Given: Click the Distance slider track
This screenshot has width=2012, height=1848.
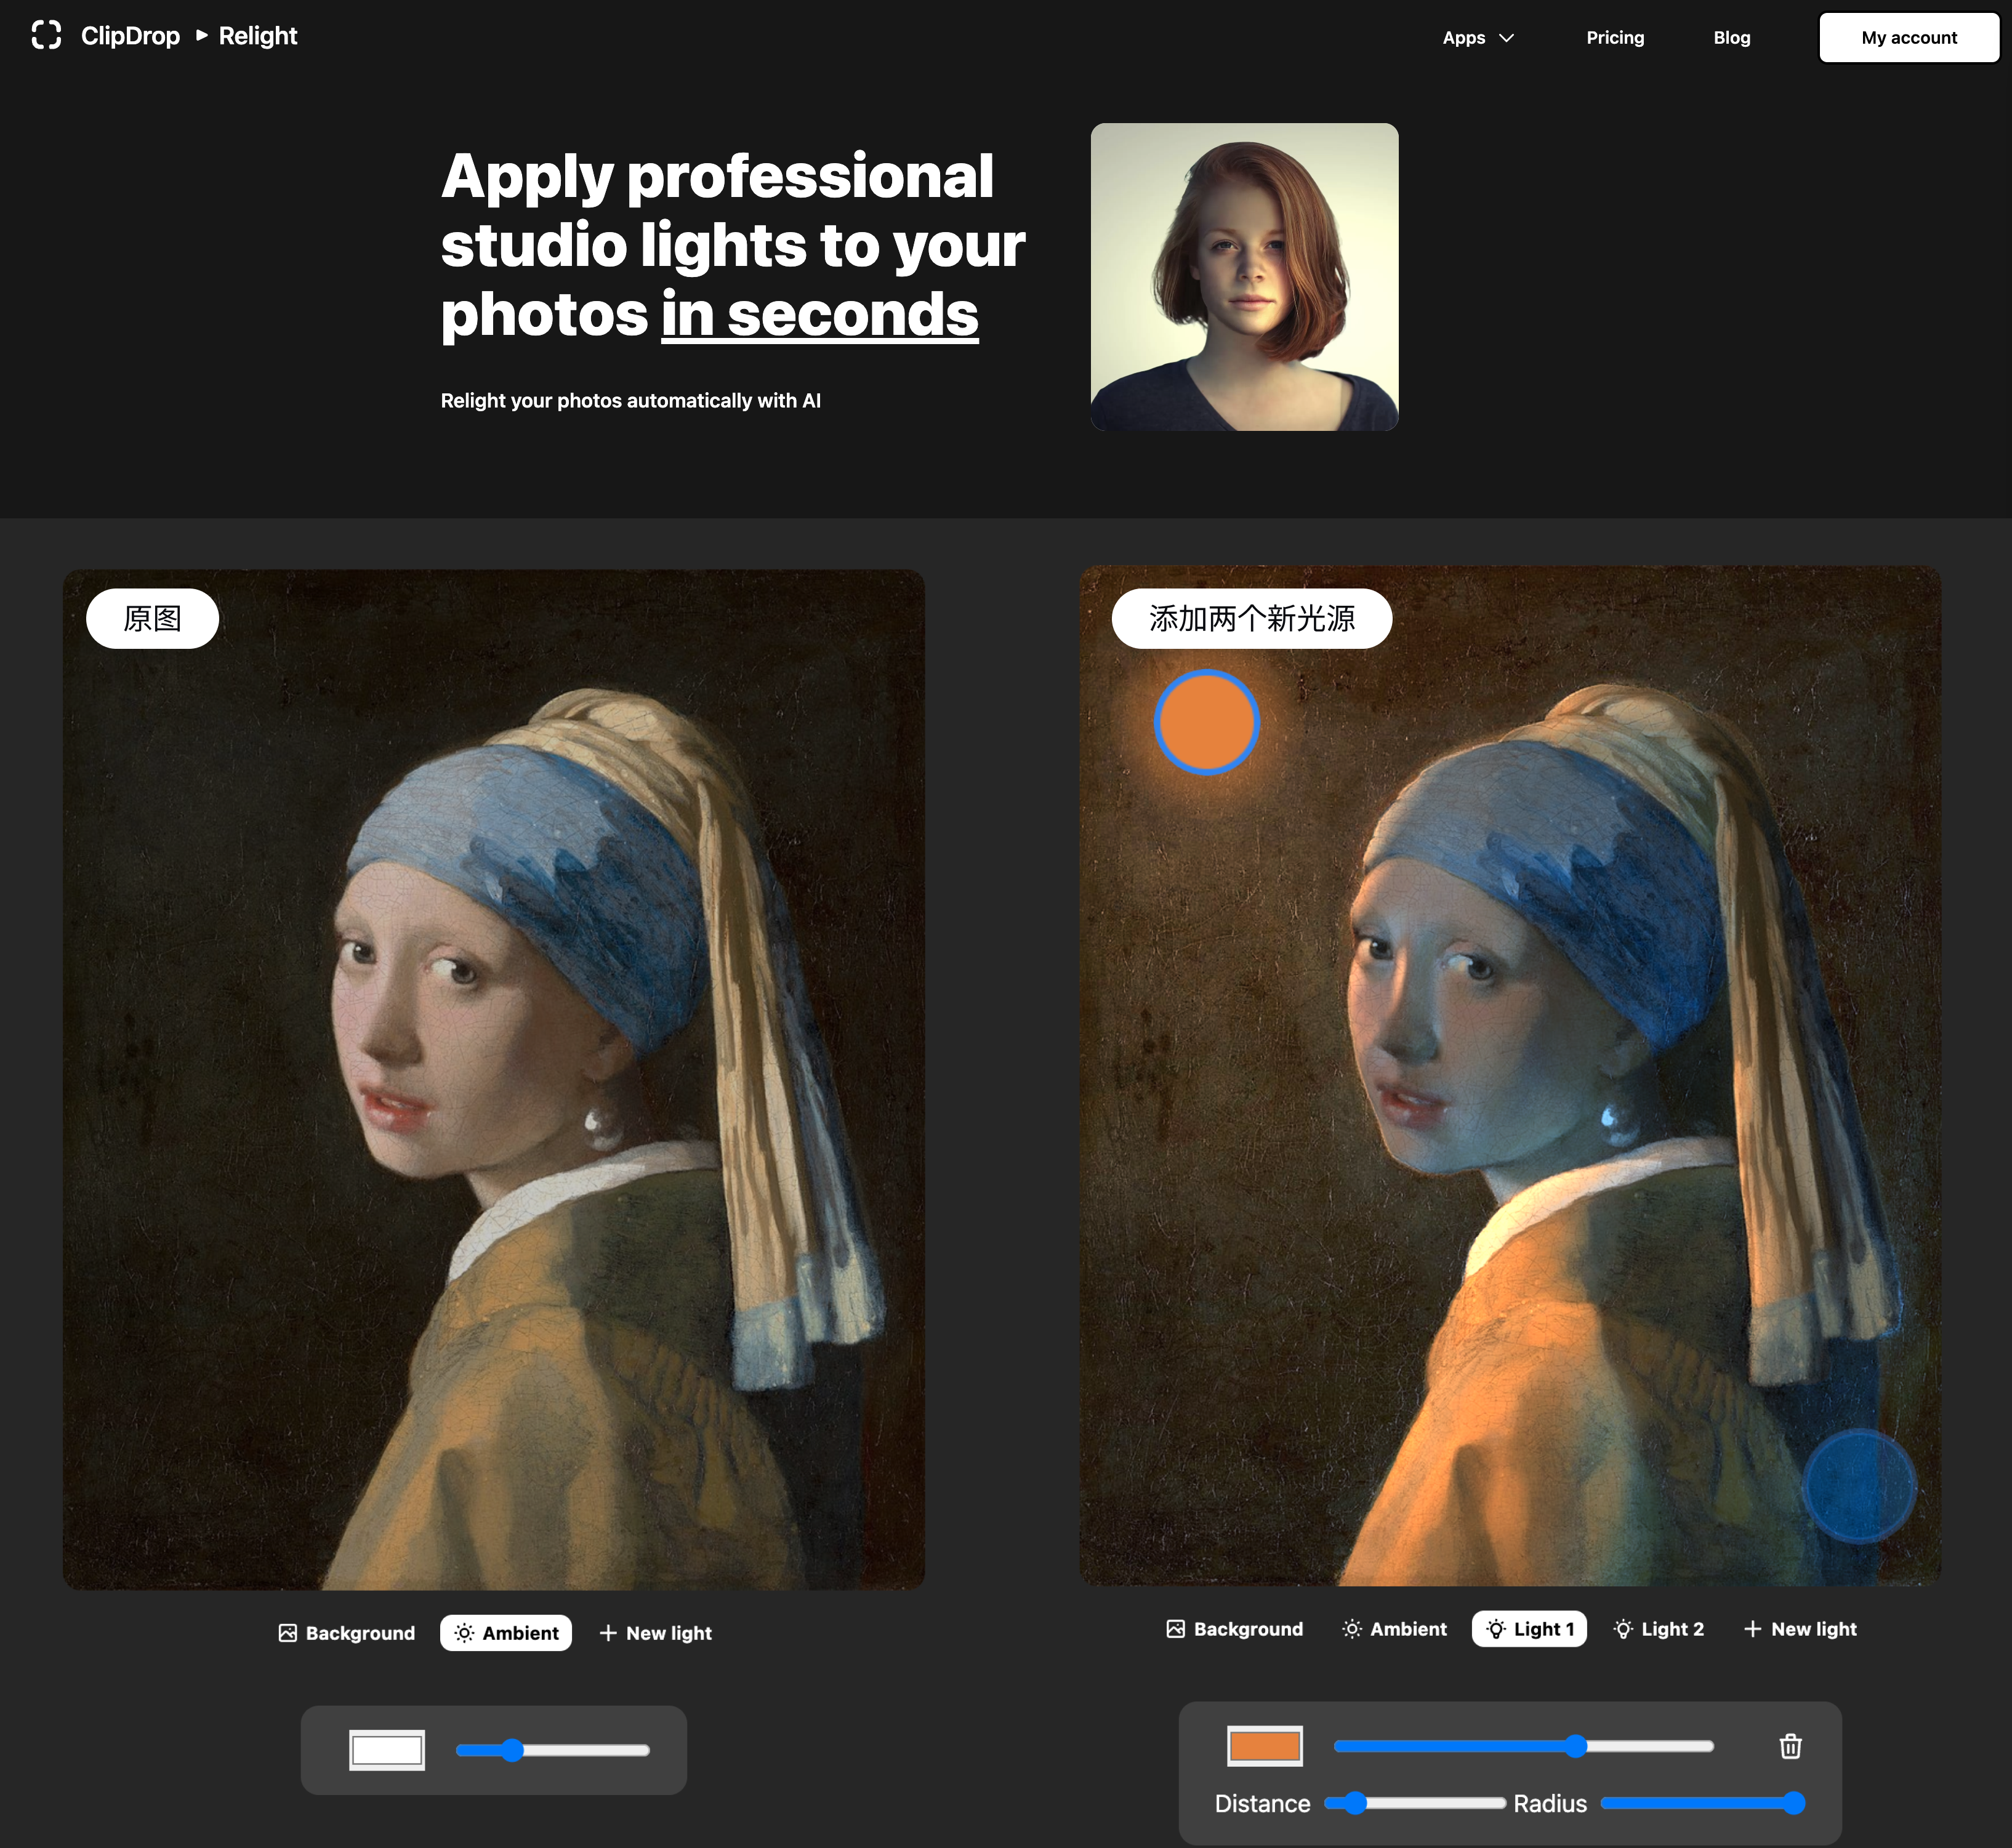Looking at the screenshot, I should coord(1440,1803).
